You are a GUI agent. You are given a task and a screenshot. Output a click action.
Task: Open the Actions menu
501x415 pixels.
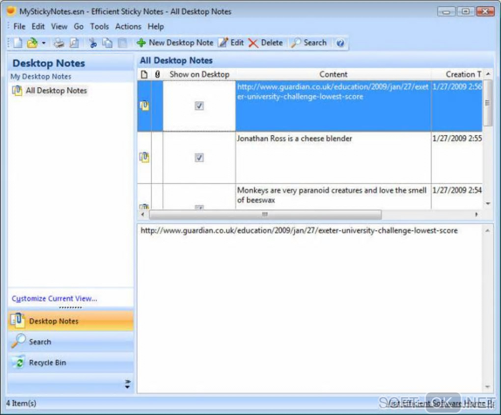pyautogui.click(x=128, y=27)
